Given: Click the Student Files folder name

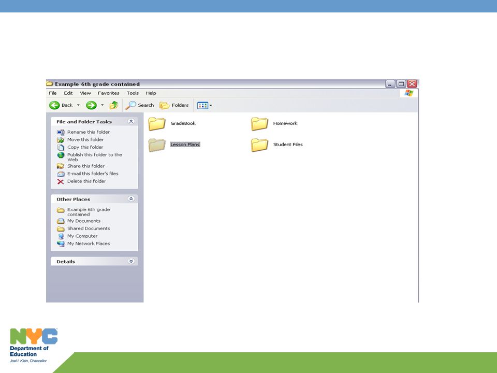Looking at the screenshot, I should (x=288, y=145).
